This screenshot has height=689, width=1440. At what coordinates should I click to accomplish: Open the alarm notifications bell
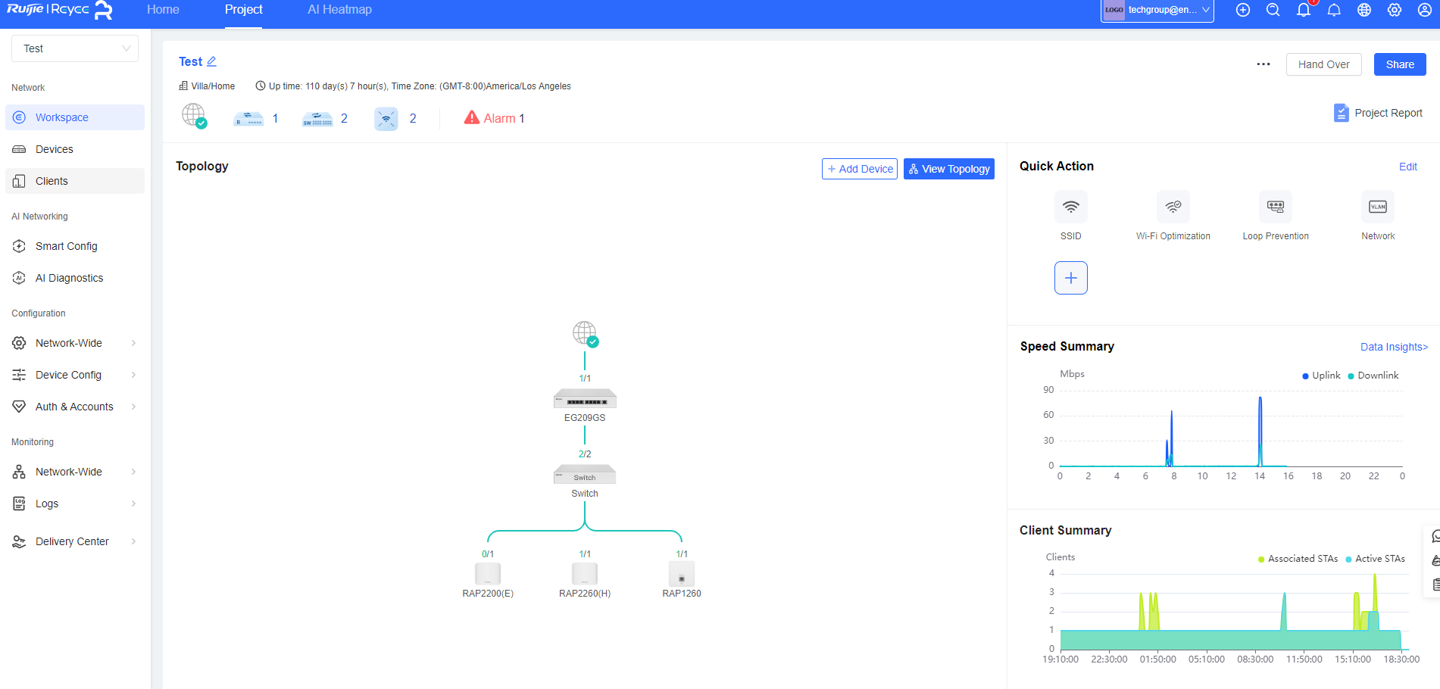(1304, 10)
